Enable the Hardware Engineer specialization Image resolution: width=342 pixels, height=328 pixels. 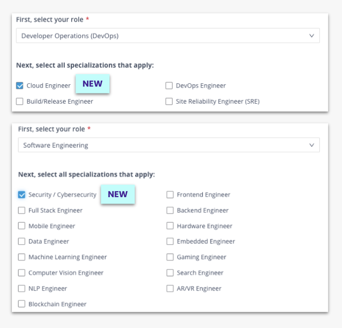pos(170,226)
